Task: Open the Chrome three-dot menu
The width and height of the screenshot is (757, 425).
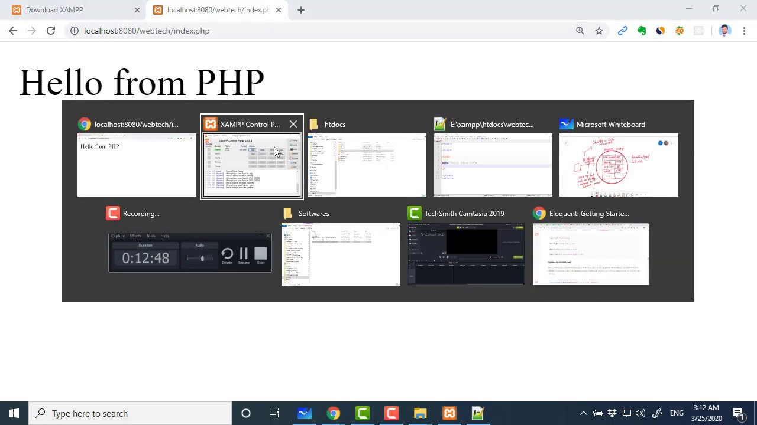Action: [x=745, y=31]
